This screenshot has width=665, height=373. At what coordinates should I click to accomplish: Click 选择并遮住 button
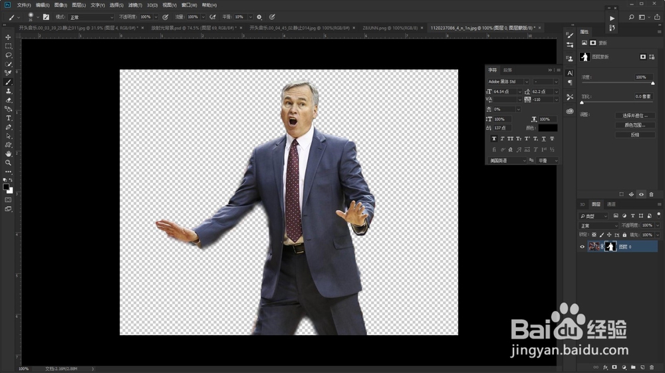(x=635, y=116)
